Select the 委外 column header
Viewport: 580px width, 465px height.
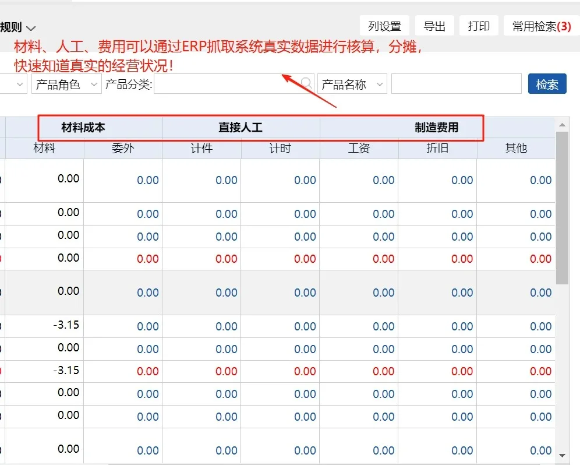pyautogui.click(x=123, y=148)
